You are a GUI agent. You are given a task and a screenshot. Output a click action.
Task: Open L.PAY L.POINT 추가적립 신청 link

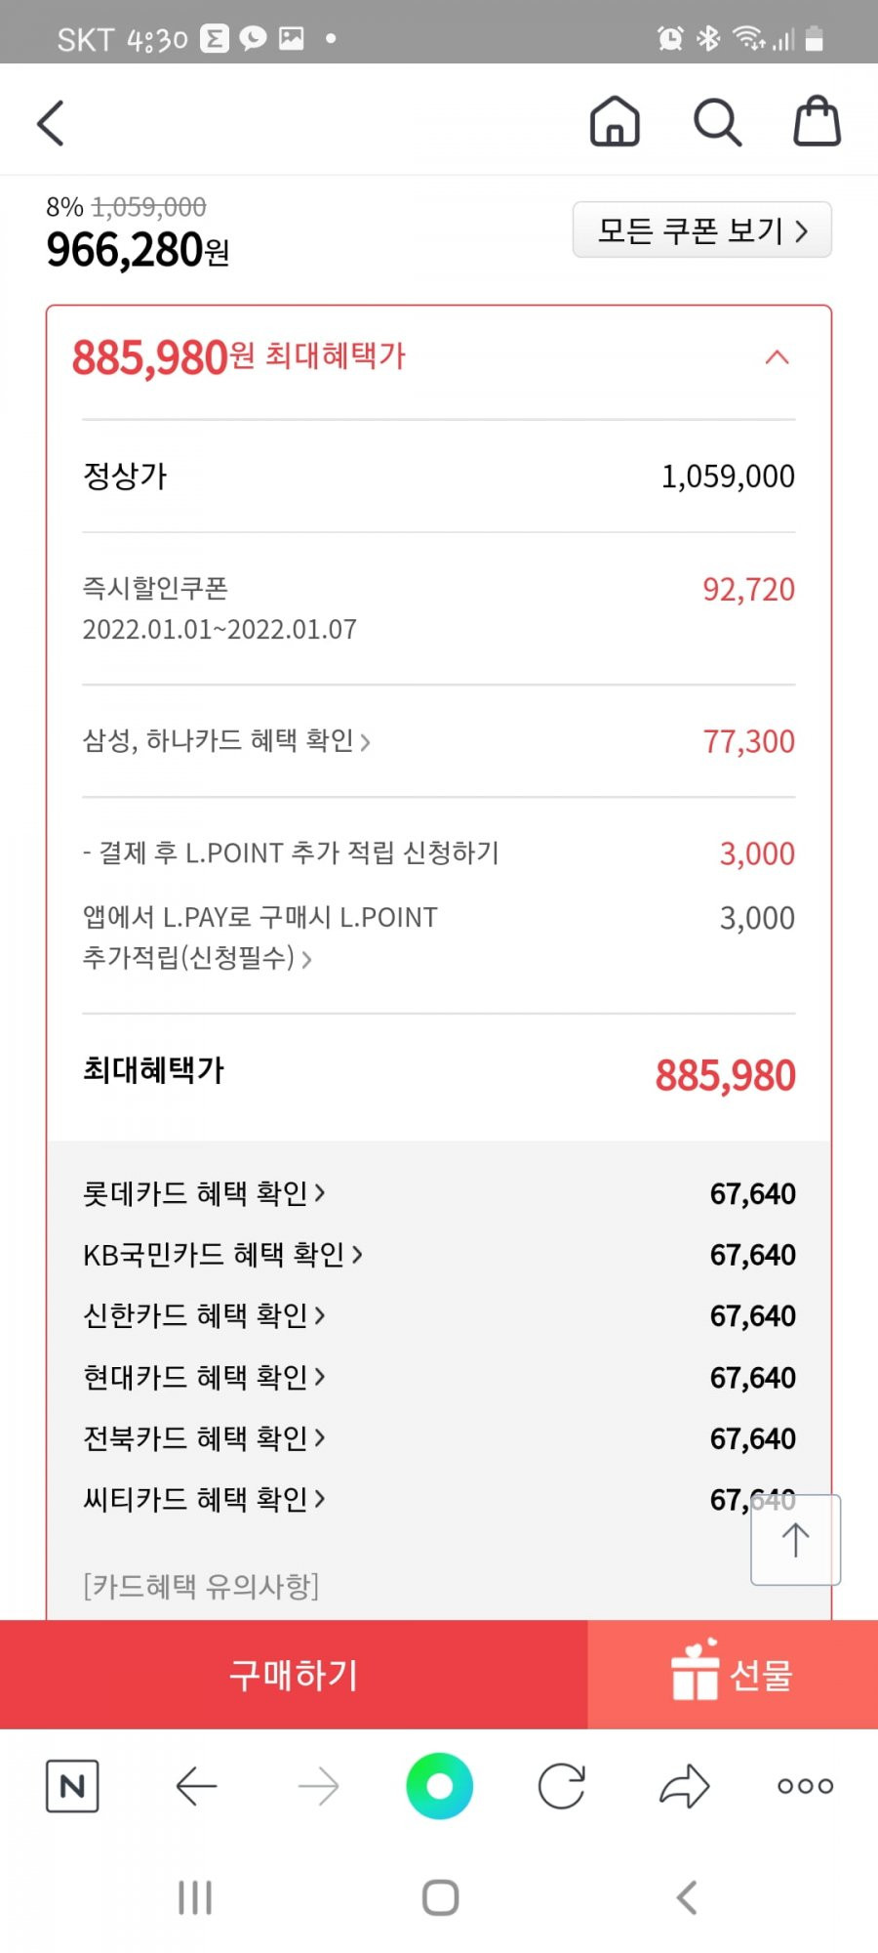[x=259, y=937]
